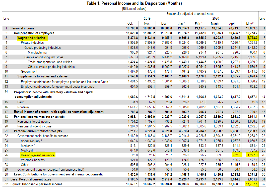Select 'Other services-producing industries' label

51,67
